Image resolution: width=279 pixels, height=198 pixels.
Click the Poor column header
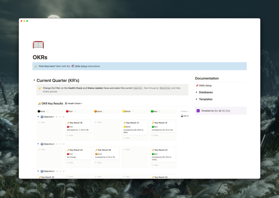(x=69, y=112)
